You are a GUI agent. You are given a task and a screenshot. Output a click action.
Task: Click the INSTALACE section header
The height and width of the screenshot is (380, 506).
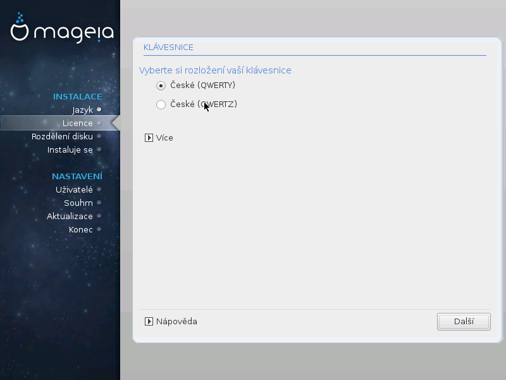pyautogui.click(x=77, y=97)
